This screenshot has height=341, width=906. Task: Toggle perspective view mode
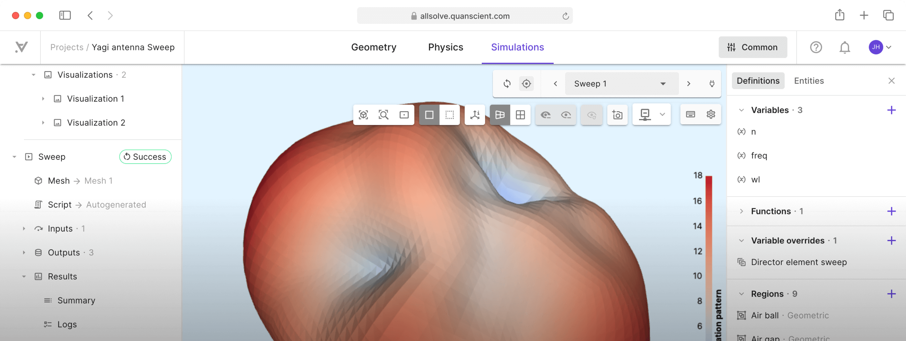[x=500, y=114]
